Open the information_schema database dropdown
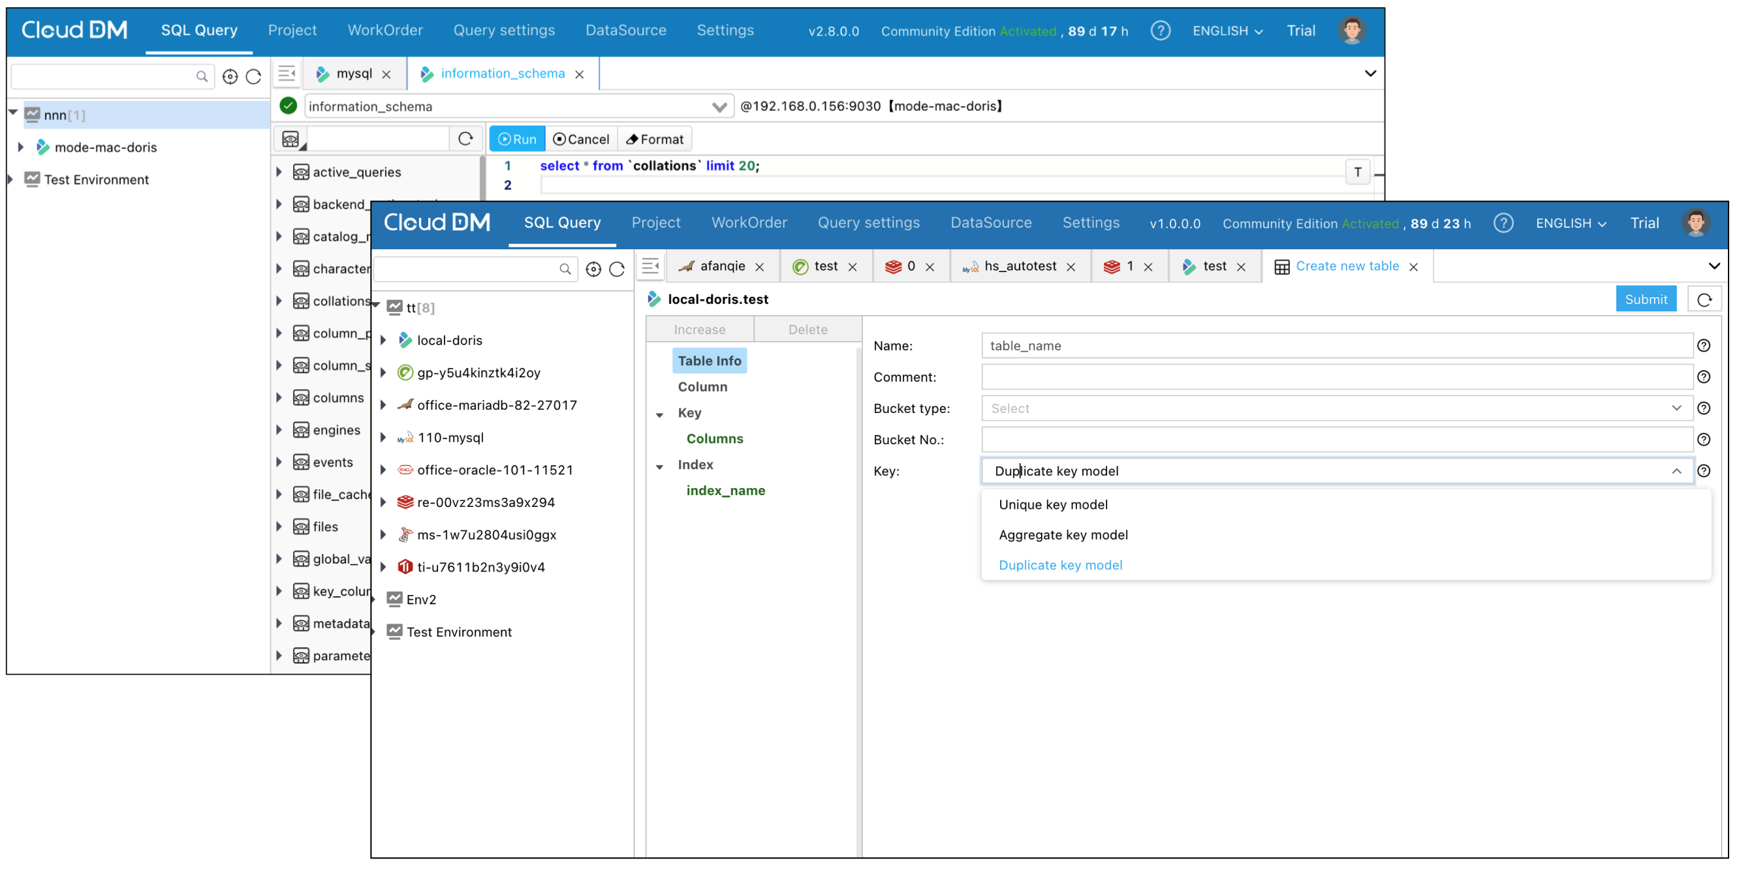1739x869 pixels. click(x=719, y=106)
